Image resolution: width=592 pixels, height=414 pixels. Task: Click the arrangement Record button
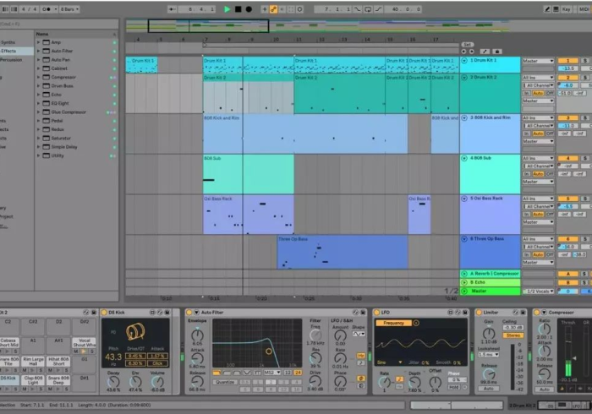(250, 9)
